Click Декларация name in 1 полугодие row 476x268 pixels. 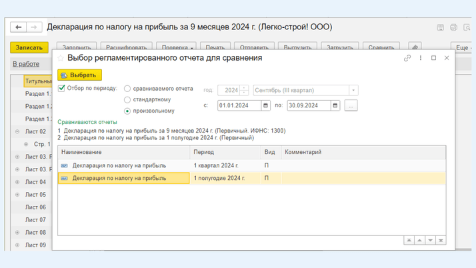tap(119, 179)
